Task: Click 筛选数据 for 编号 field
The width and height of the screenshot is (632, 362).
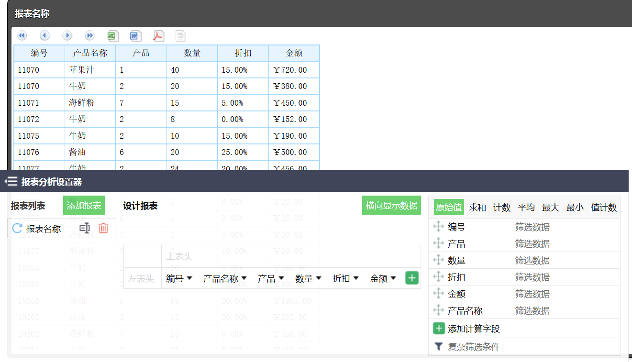Action: 532,227
